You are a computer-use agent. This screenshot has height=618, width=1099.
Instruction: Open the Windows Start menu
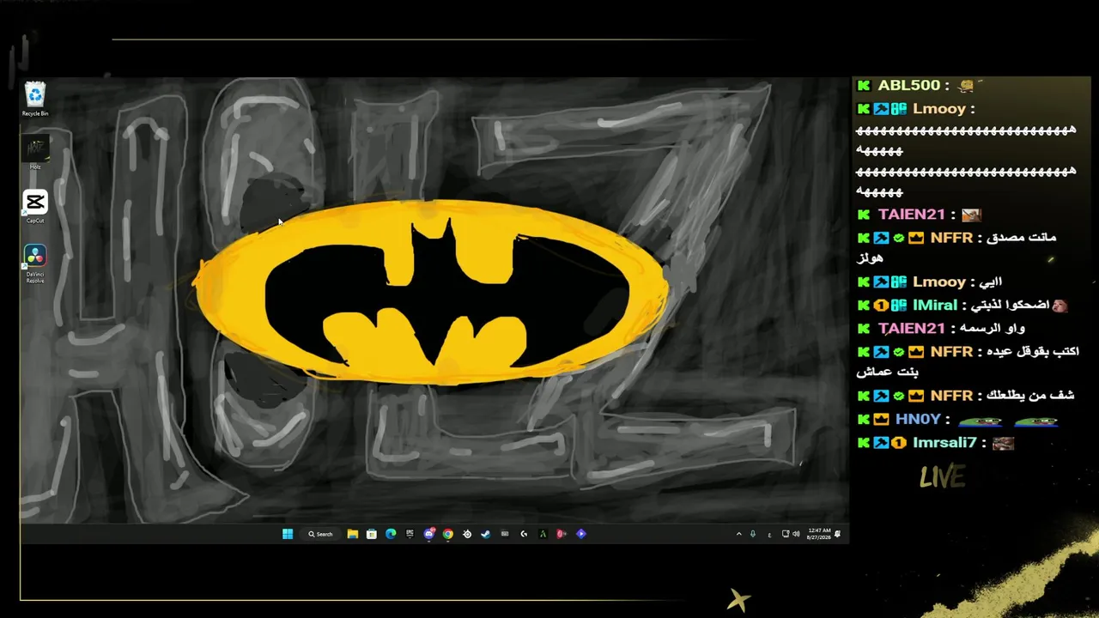point(288,534)
